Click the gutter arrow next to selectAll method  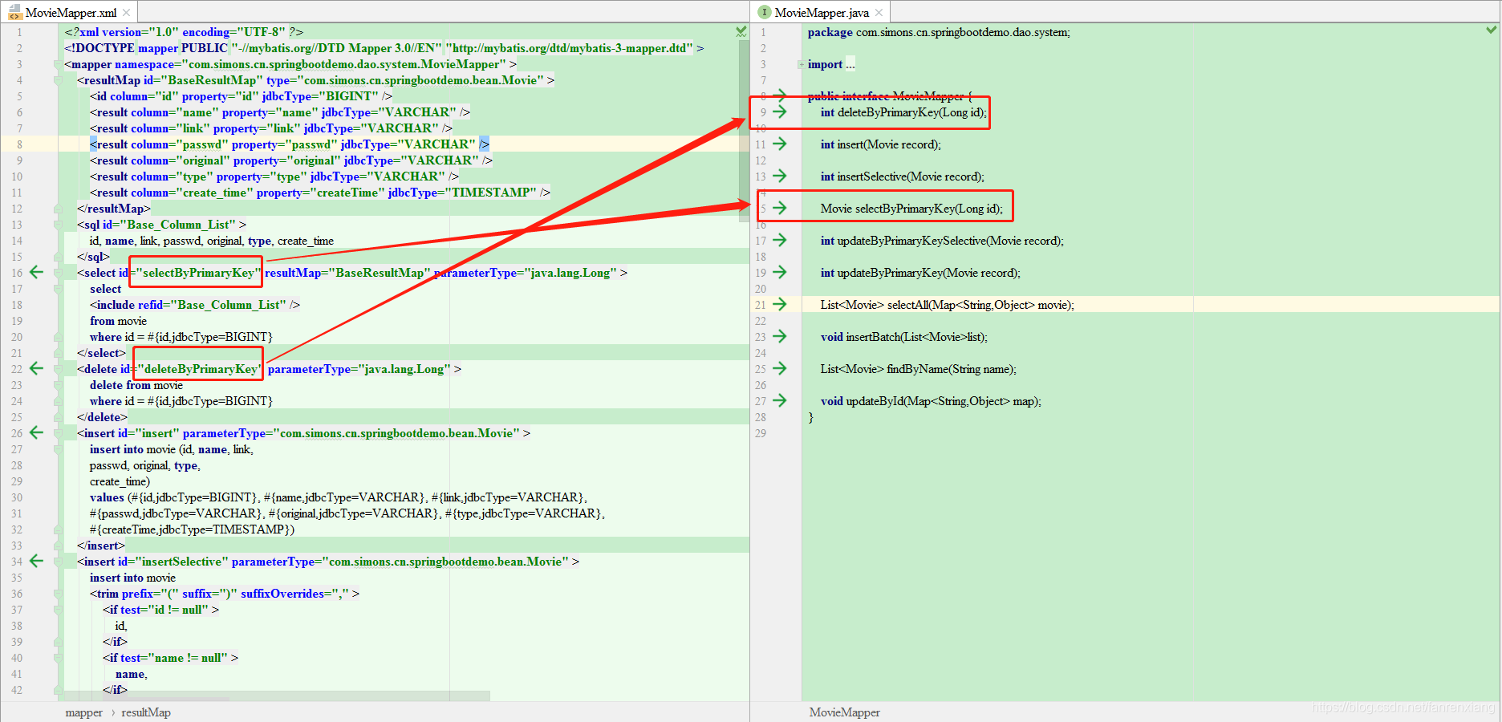[778, 305]
